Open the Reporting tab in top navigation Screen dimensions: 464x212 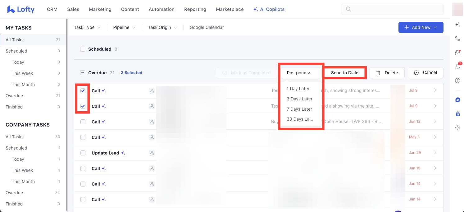[195, 9]
